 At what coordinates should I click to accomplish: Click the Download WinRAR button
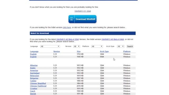coord(82,19)
